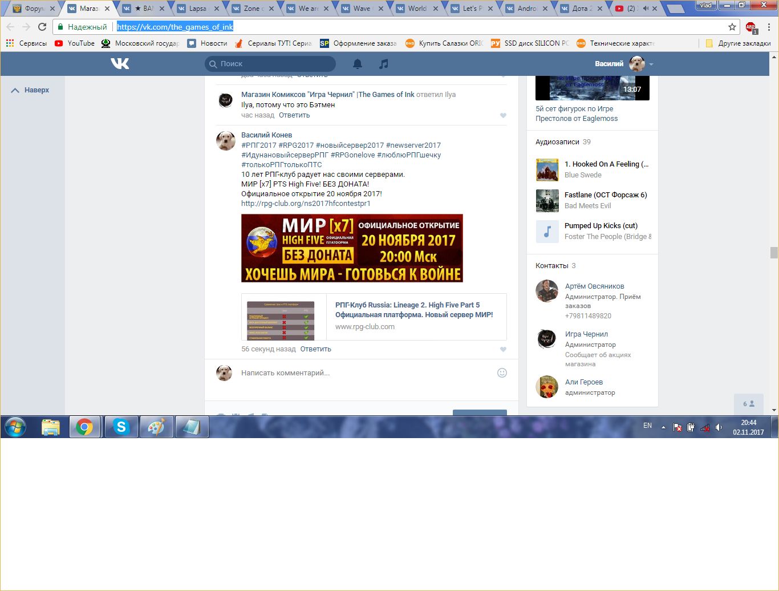Click the VK search field
The width and height of the screenshot is (779, 591).
point(270,64)
